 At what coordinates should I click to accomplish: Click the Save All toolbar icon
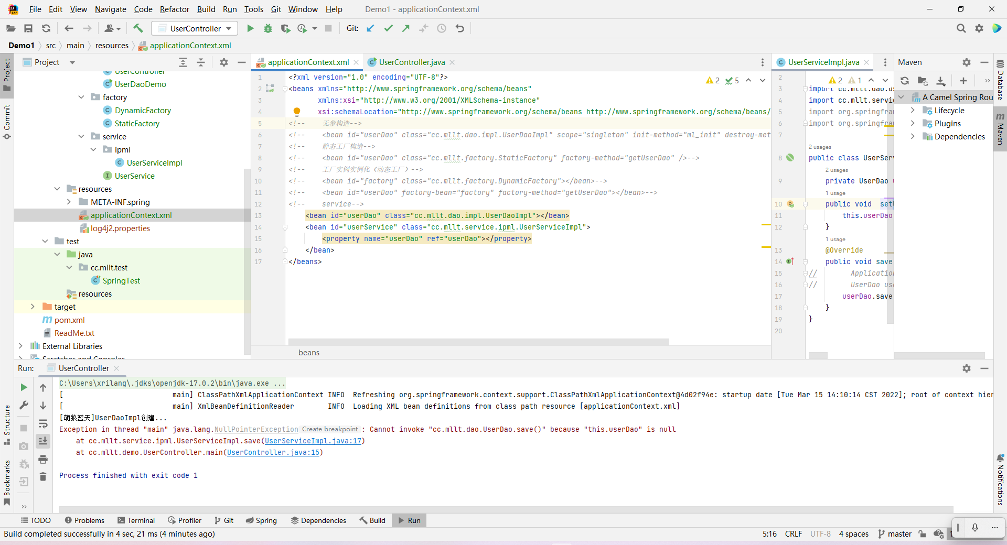[x=28, y=28]
